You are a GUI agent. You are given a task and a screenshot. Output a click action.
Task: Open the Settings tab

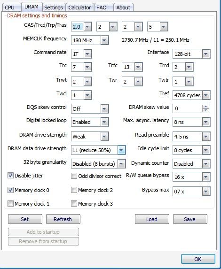[54, 8]
